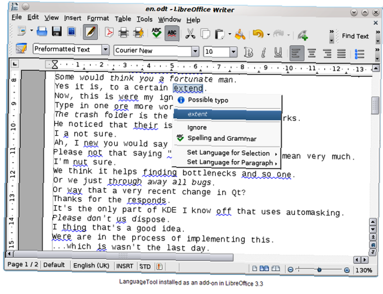Choose the 'extent' suggestion
Viewport: 383px width, 294px height.
[x=228, y=114]
